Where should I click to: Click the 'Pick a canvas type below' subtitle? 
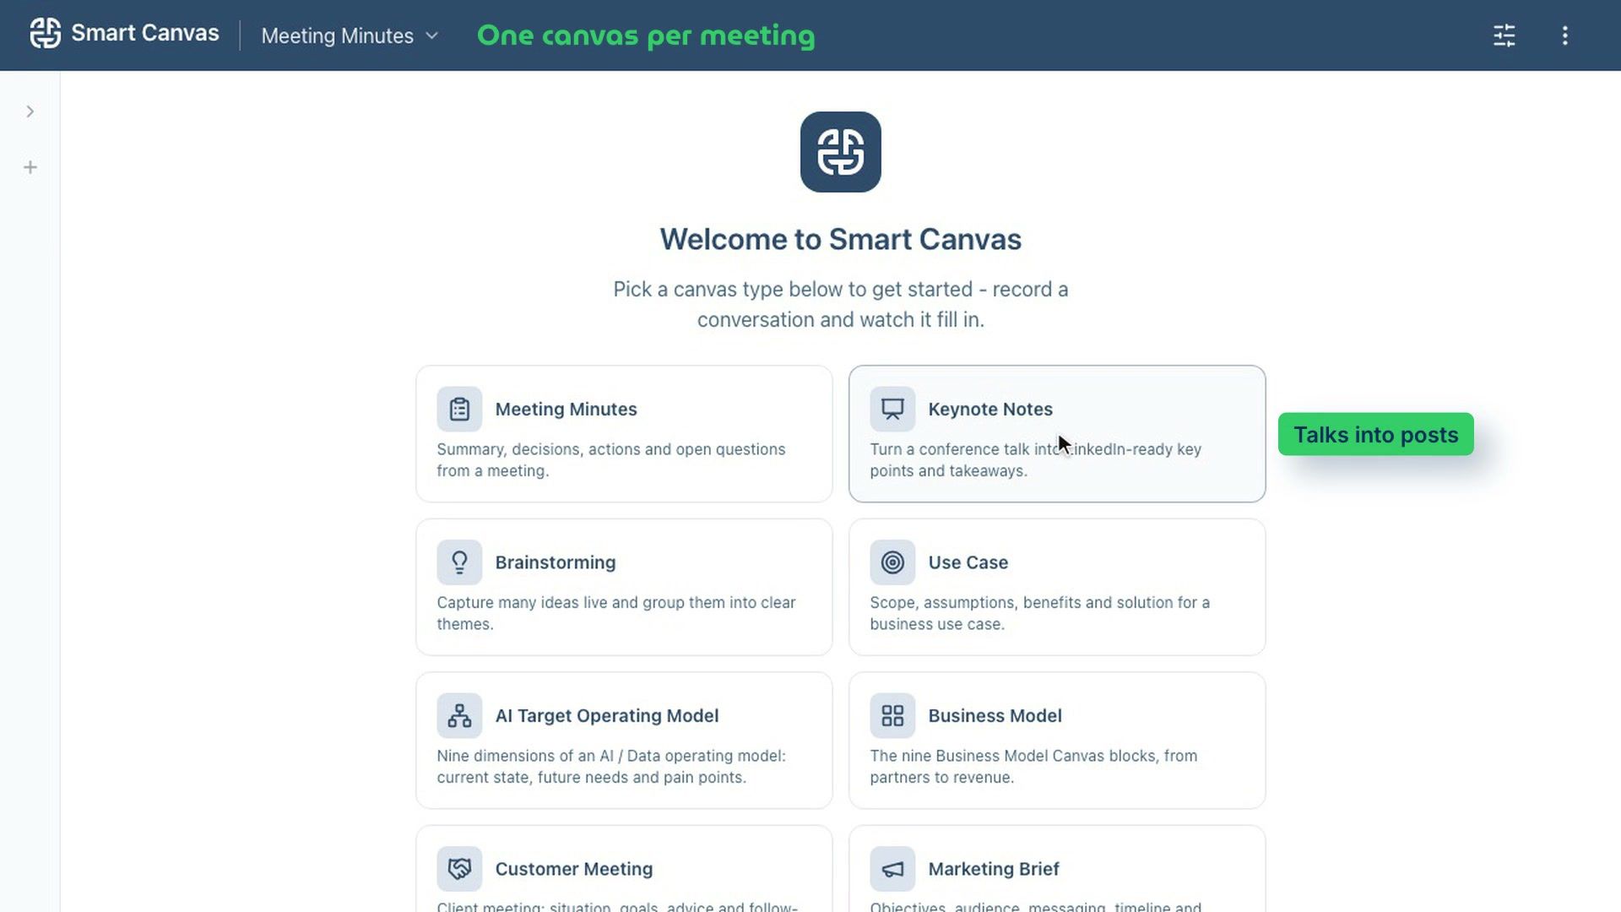840,304
